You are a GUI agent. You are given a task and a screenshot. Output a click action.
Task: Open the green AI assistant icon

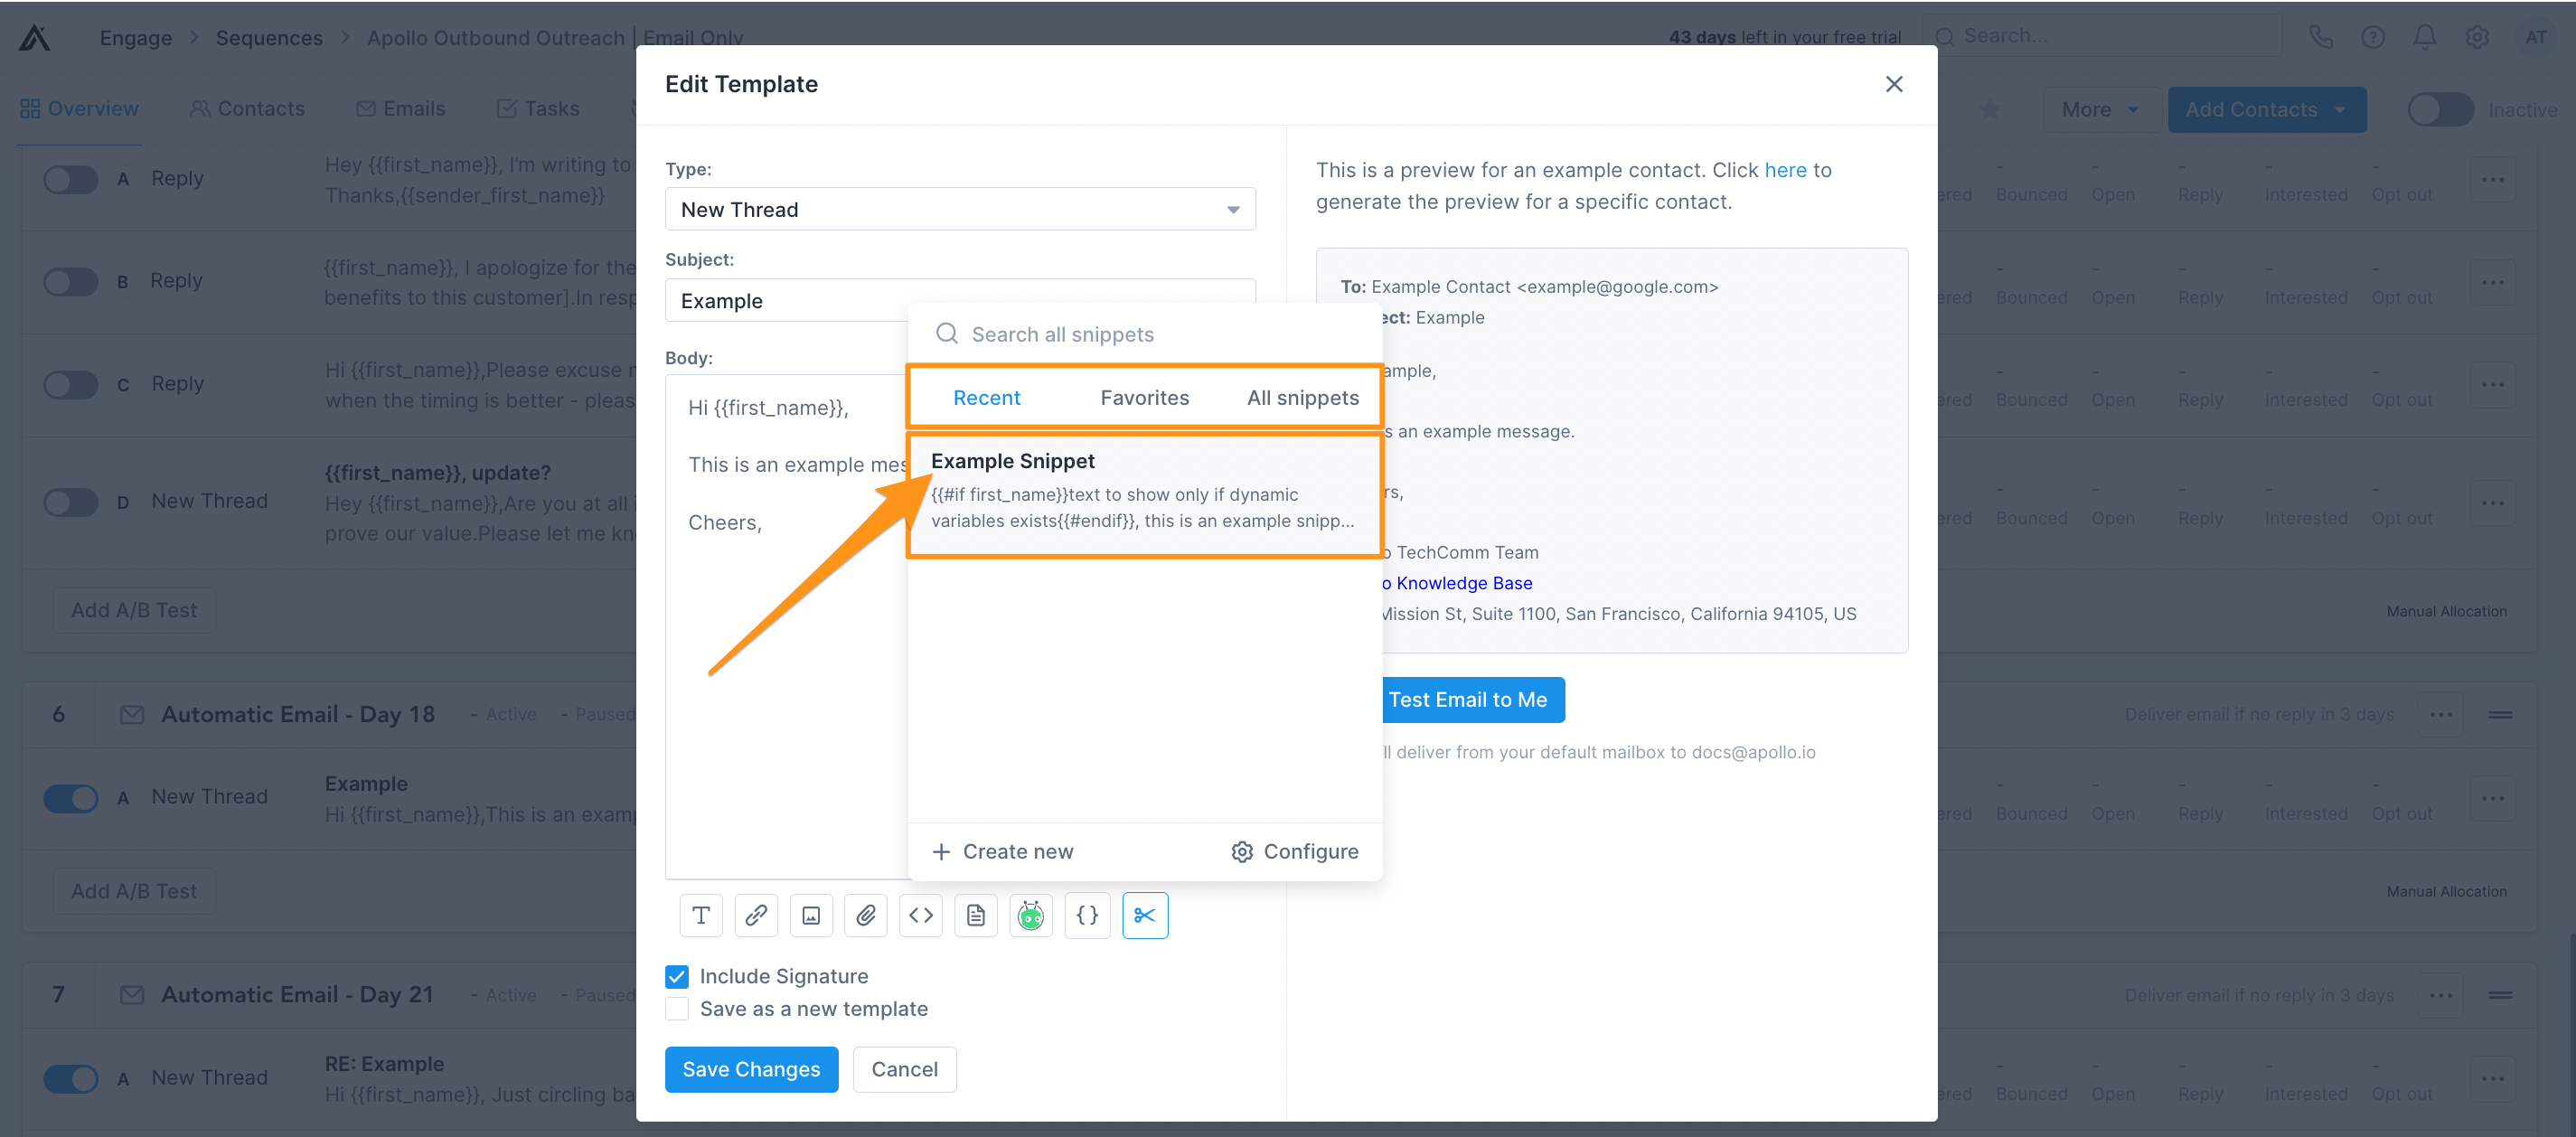pyautogui.click(x=1031, y=915)
